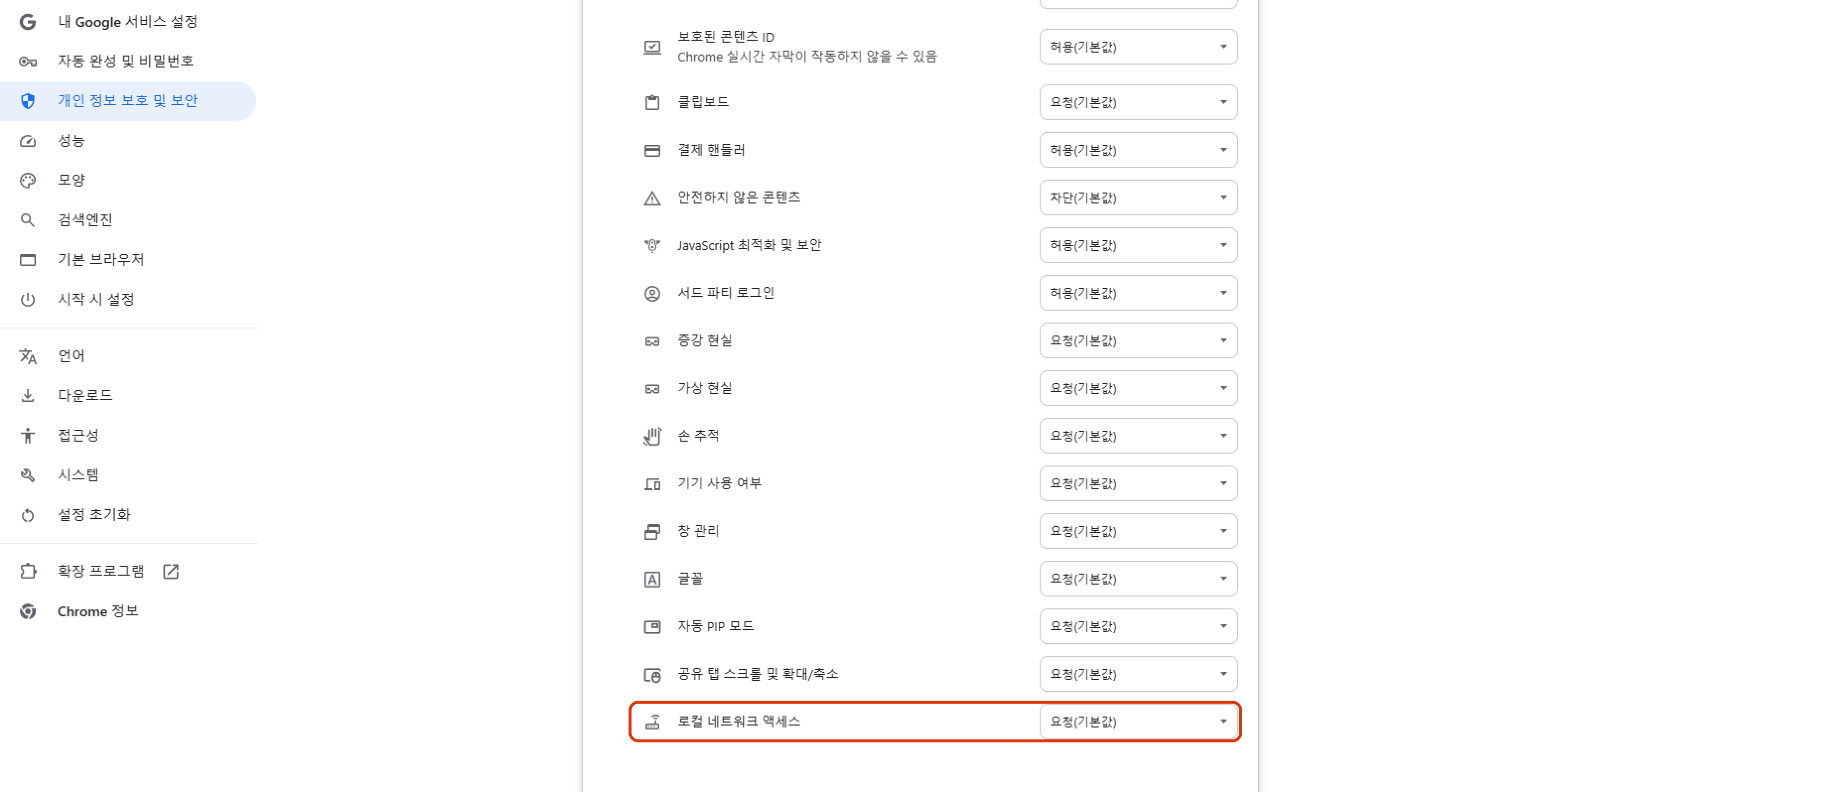Viewport: 1834px width, 792px height.
Task: Select the JavaScript 최적화 및 보안 row label
Action: [x=749, y=246]
